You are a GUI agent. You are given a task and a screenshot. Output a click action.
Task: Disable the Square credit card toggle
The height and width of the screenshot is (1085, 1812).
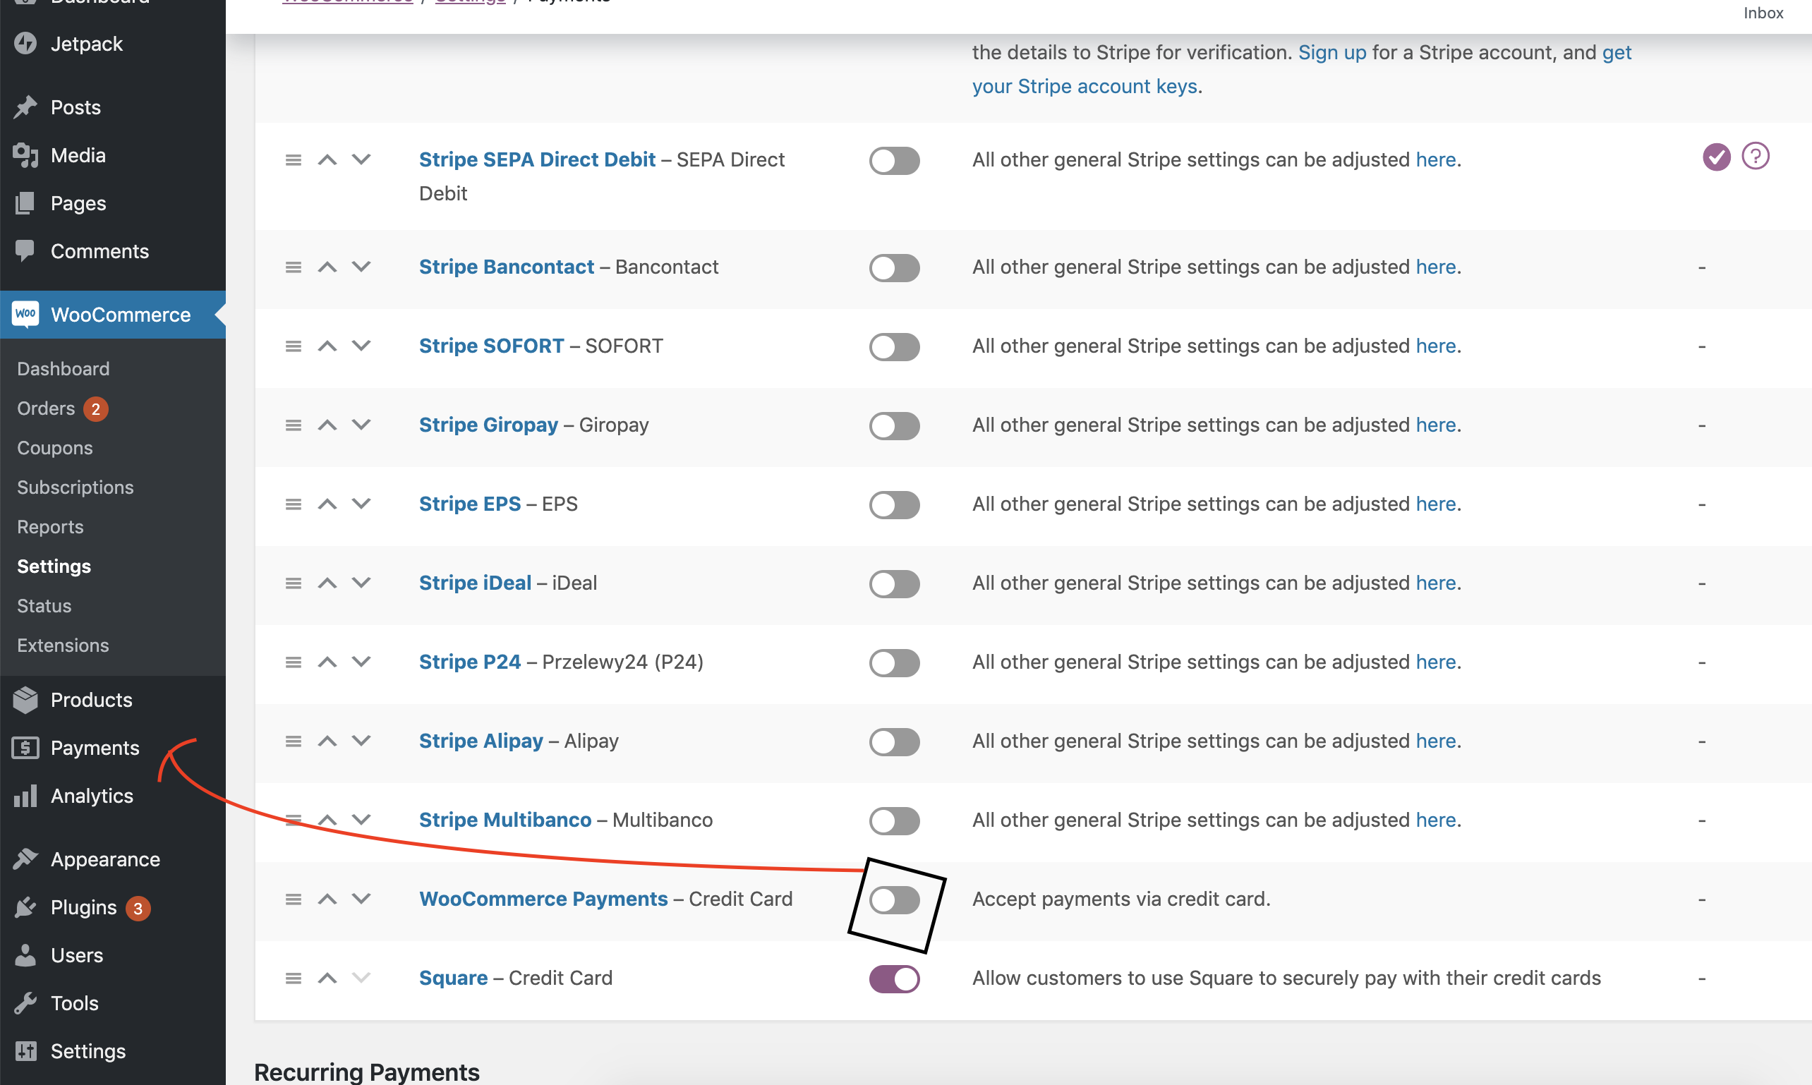pos(894,978)
